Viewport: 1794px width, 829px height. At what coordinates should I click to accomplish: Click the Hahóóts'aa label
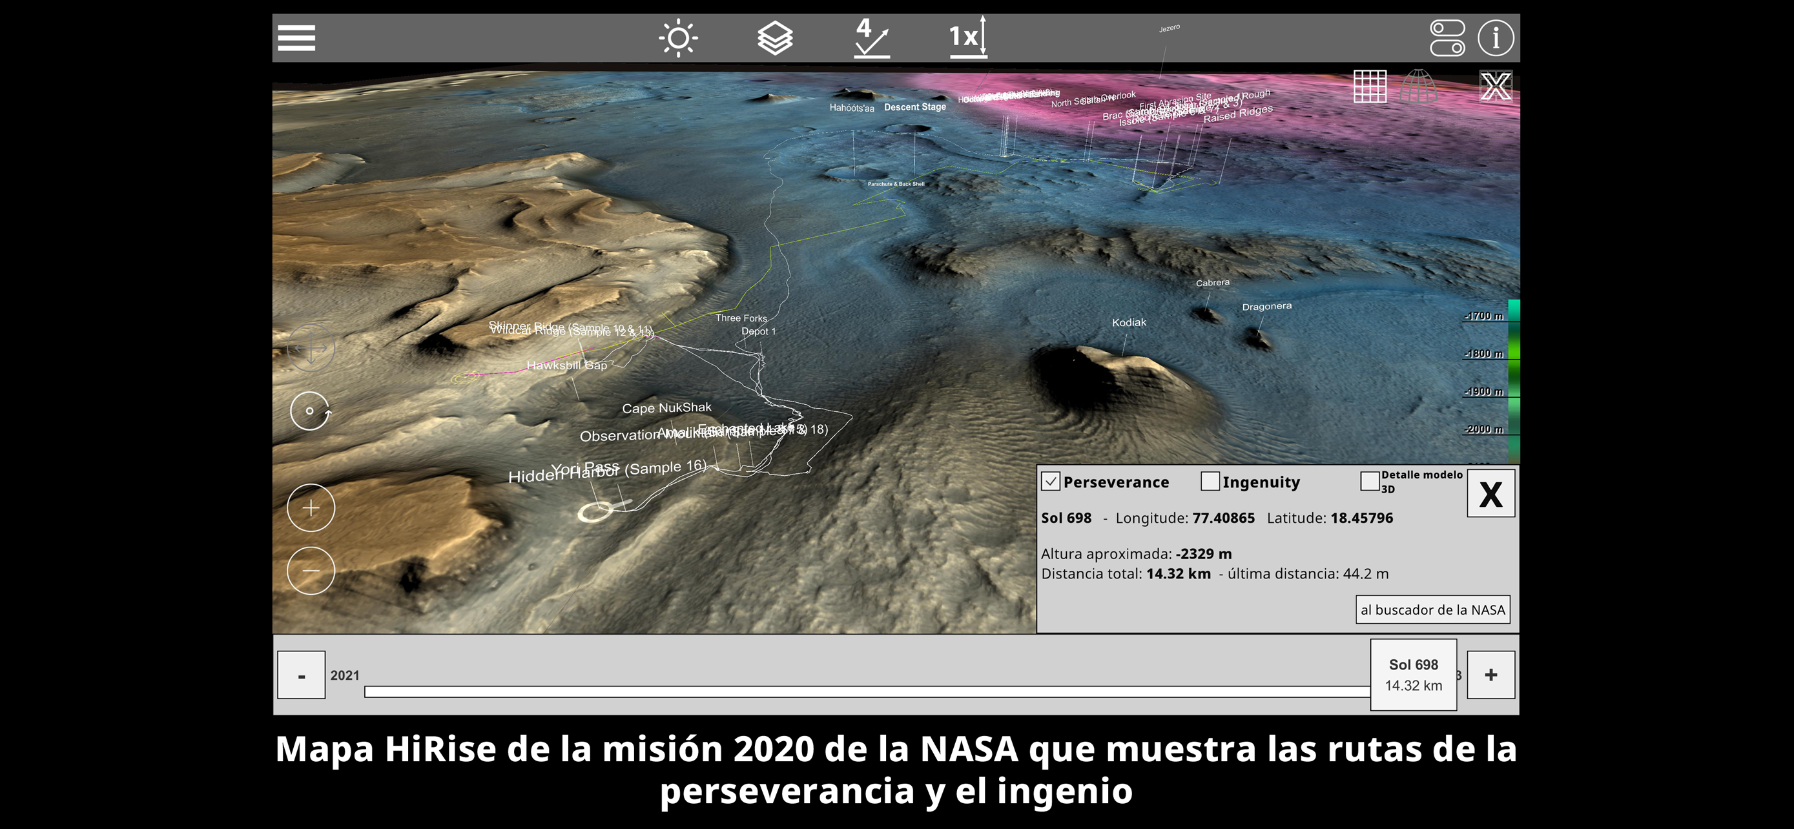point(851,108)
